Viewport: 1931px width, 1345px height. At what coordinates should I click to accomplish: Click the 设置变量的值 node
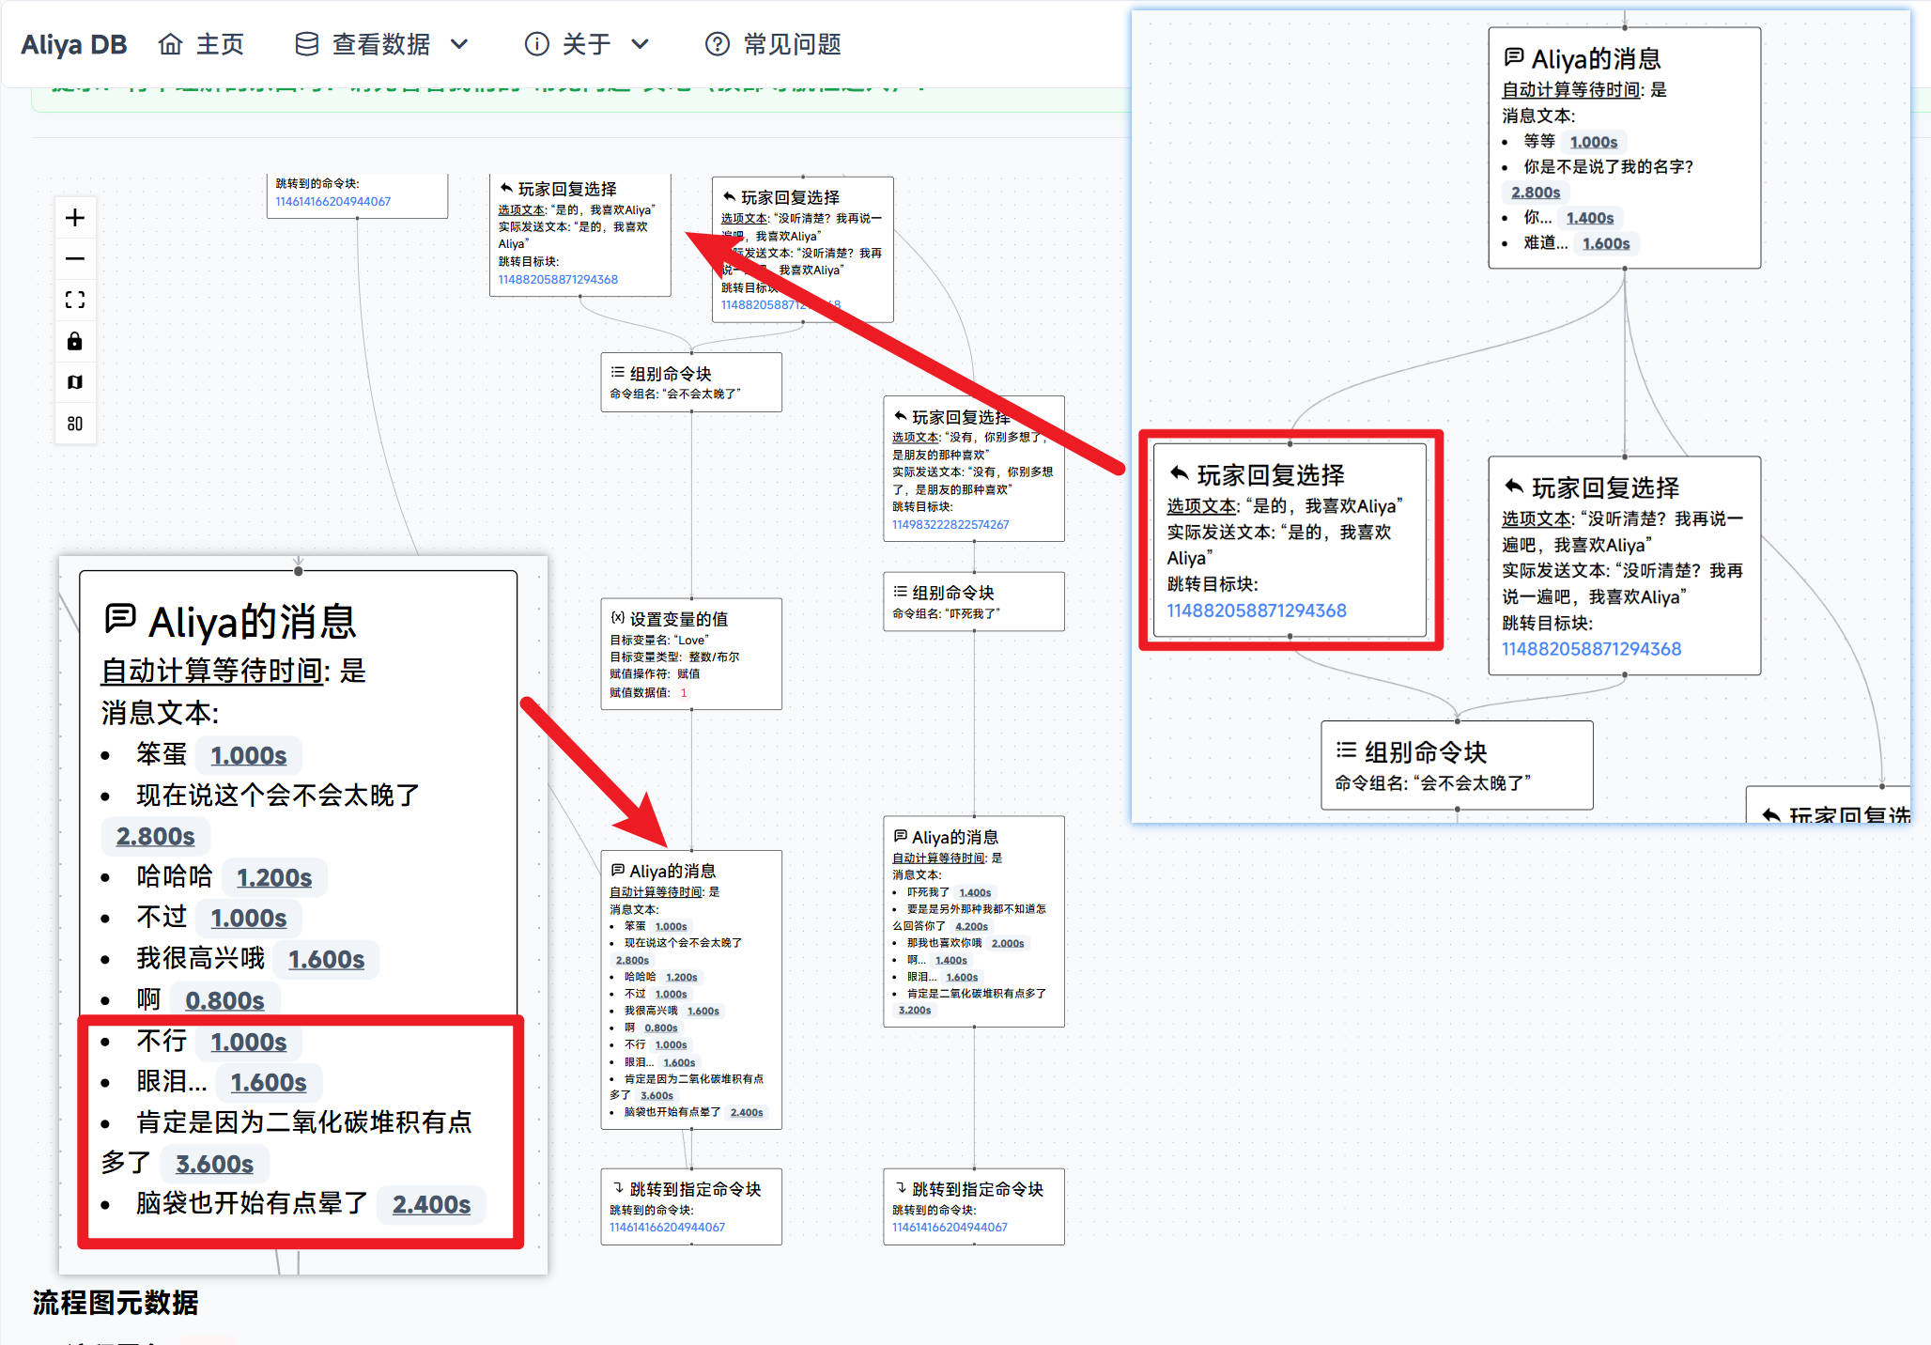(690, 654)
